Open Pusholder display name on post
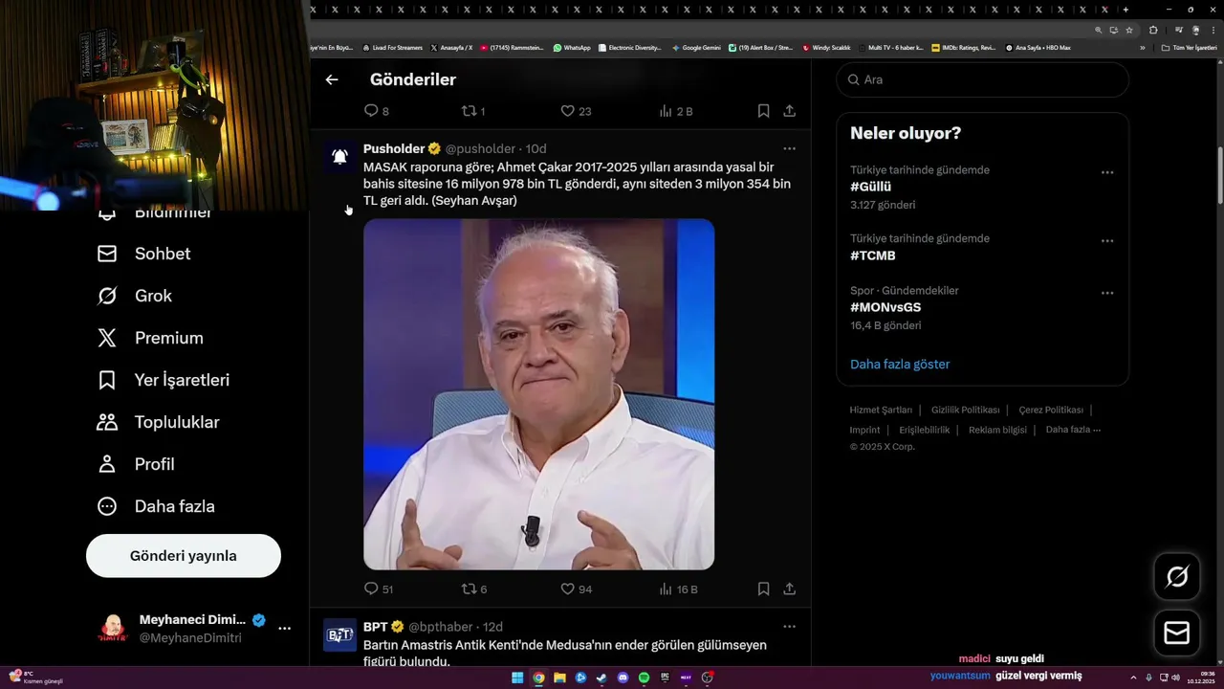 [394, 148]
